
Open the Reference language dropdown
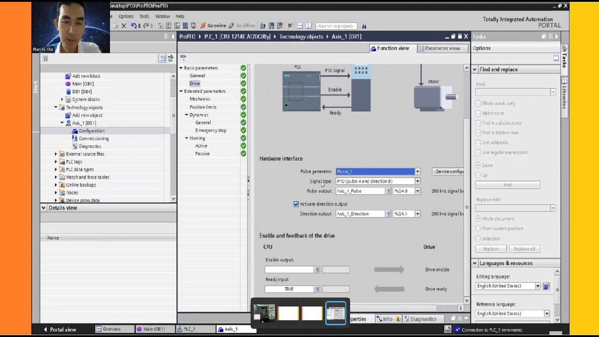tap(547, 314)
